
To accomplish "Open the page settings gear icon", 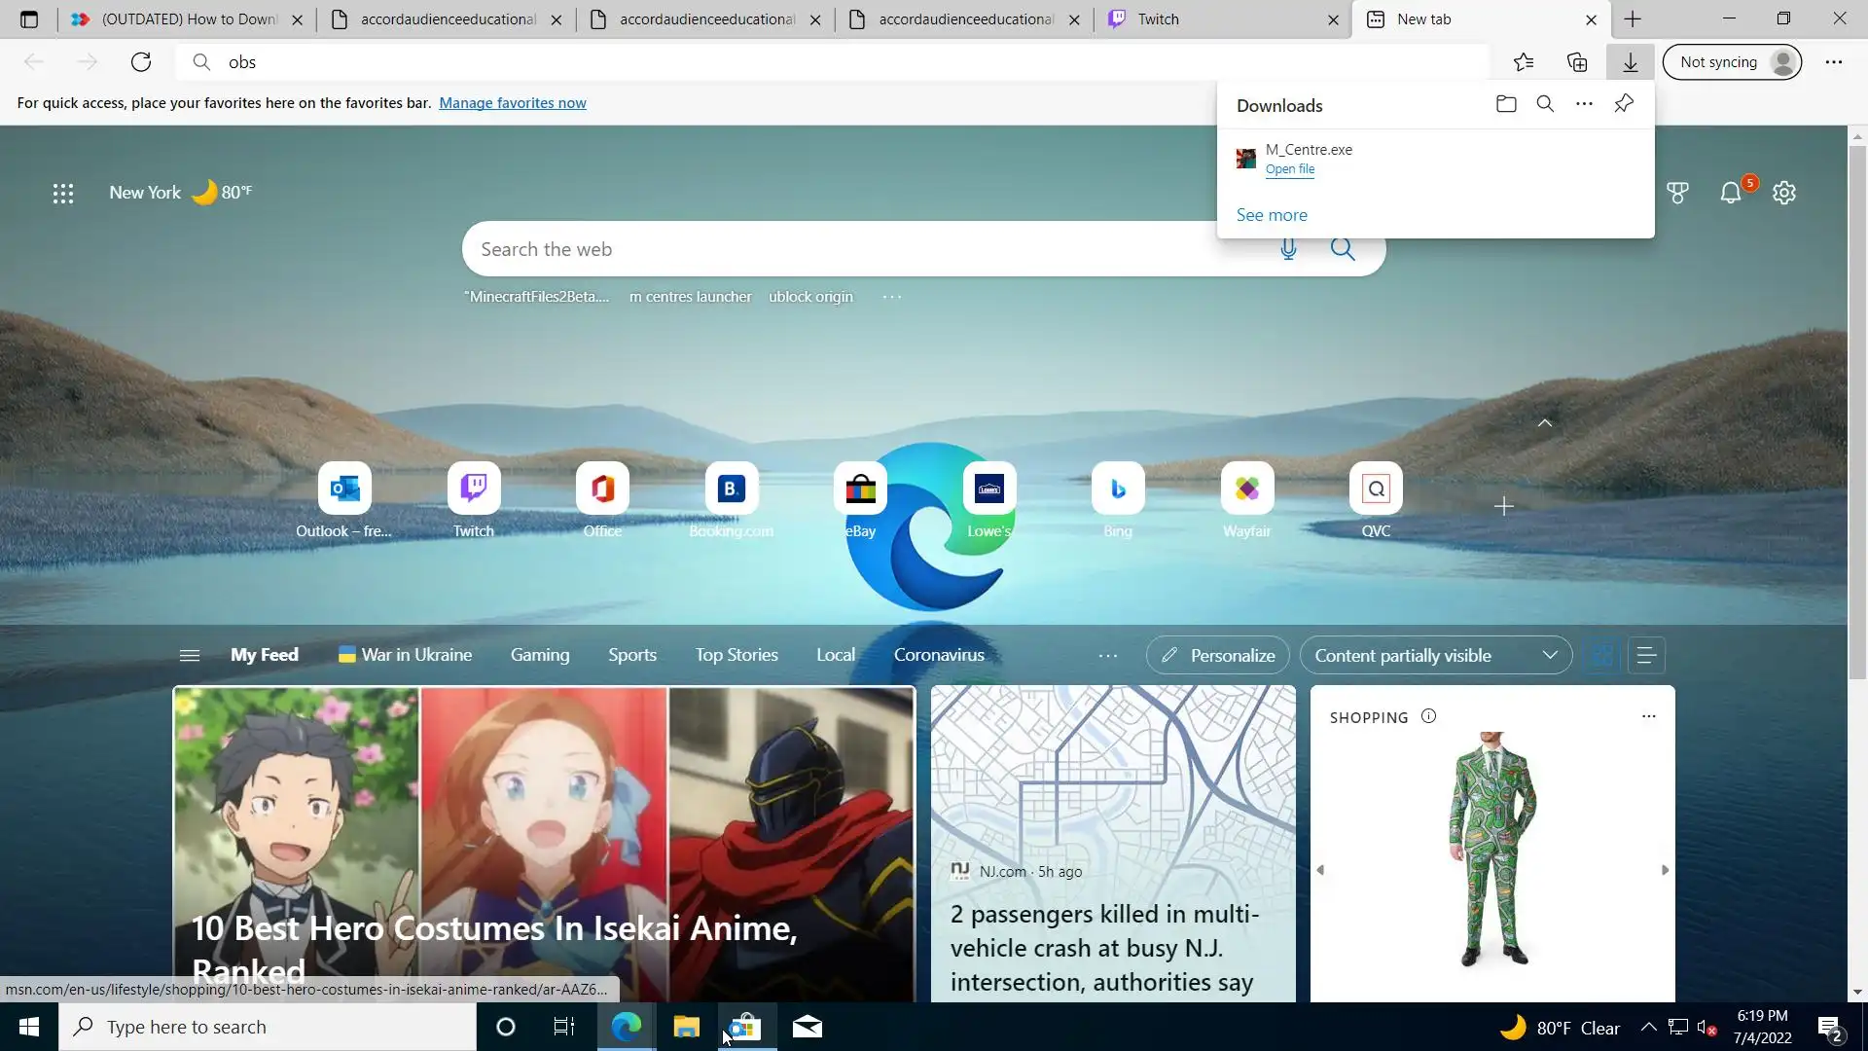I will click(1784, 193).
